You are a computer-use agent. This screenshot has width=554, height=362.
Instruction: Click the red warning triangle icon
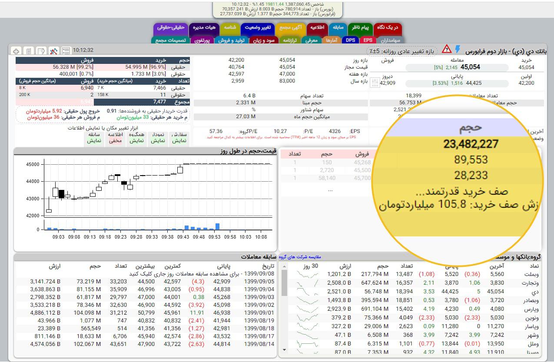click(x=446, y=49)
